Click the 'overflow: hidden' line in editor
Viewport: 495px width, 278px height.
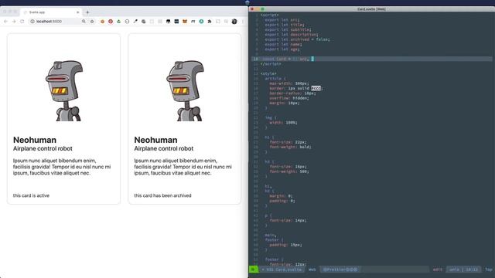pyautogui.click(x=289, y=98)
